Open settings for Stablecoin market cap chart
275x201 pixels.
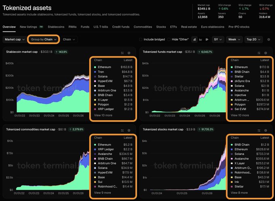tap(129, 53)
